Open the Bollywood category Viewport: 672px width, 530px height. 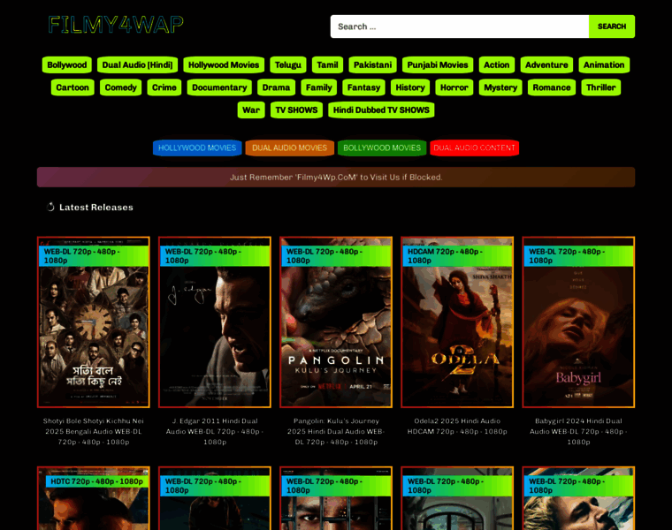(67, 65)
